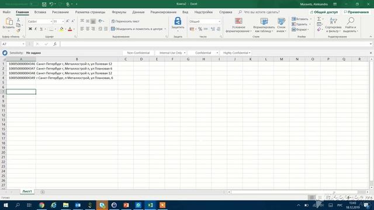
Task: Toggle Переносить текст wrap text
Action: [x=125, y=21]
